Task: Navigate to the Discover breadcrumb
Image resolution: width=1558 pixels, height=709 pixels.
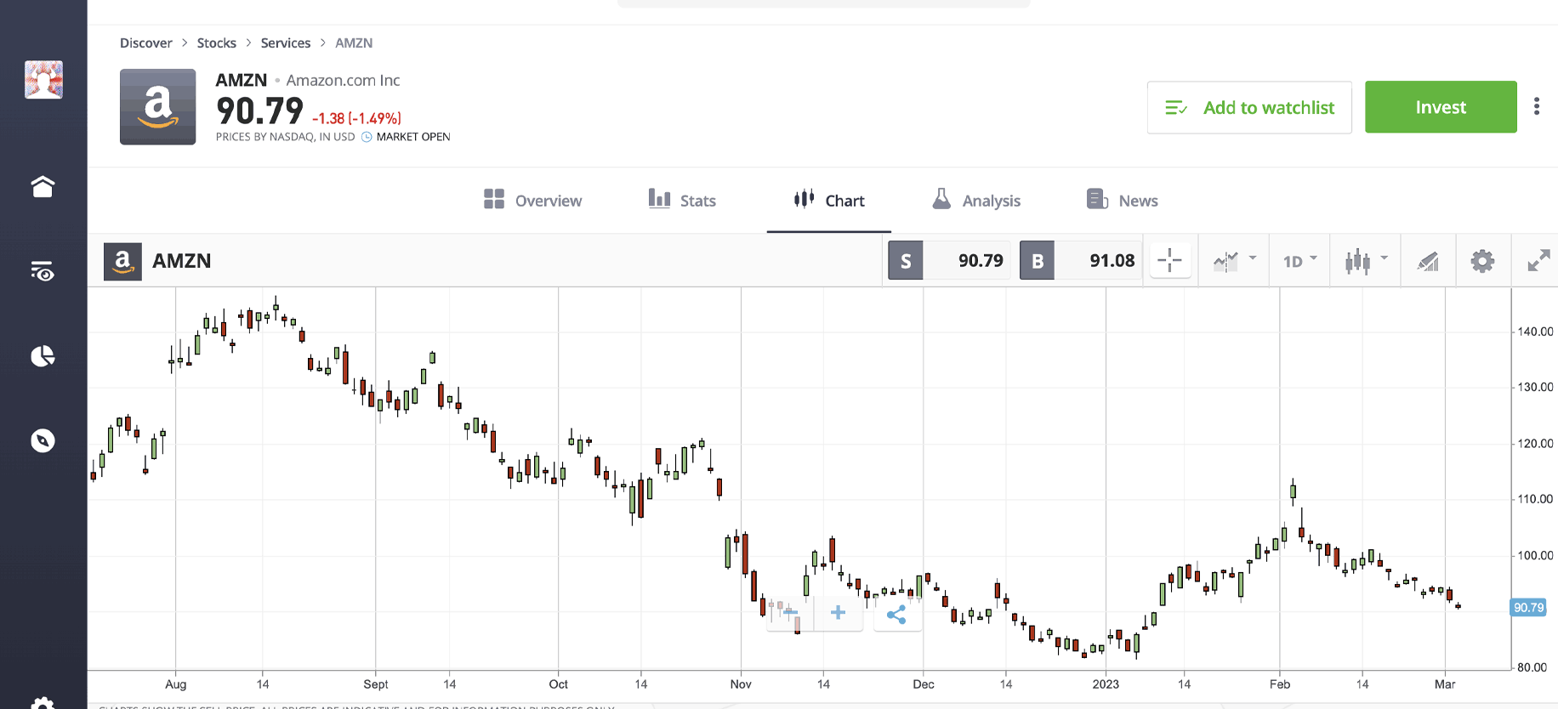Action: click(145, 43)
